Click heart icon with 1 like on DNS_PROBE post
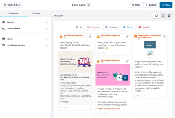This screenshot has height=118, width=175. click(66, 108)
